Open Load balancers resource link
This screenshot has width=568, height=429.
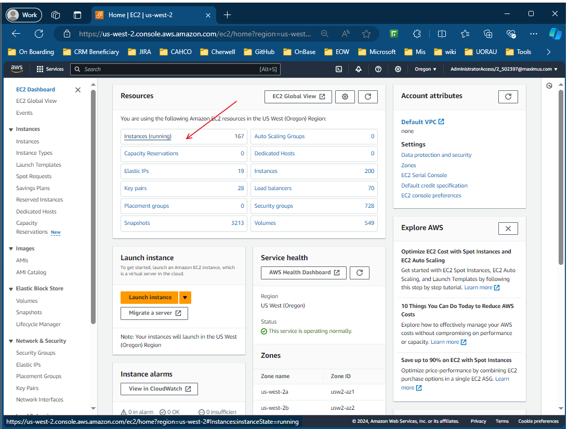[x=273, y=188]
